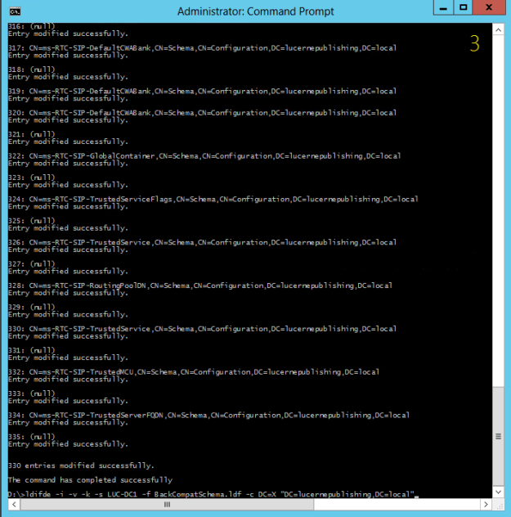Maximize the Command Prompt window
The image size is (511, 517).
click(462, 9)
